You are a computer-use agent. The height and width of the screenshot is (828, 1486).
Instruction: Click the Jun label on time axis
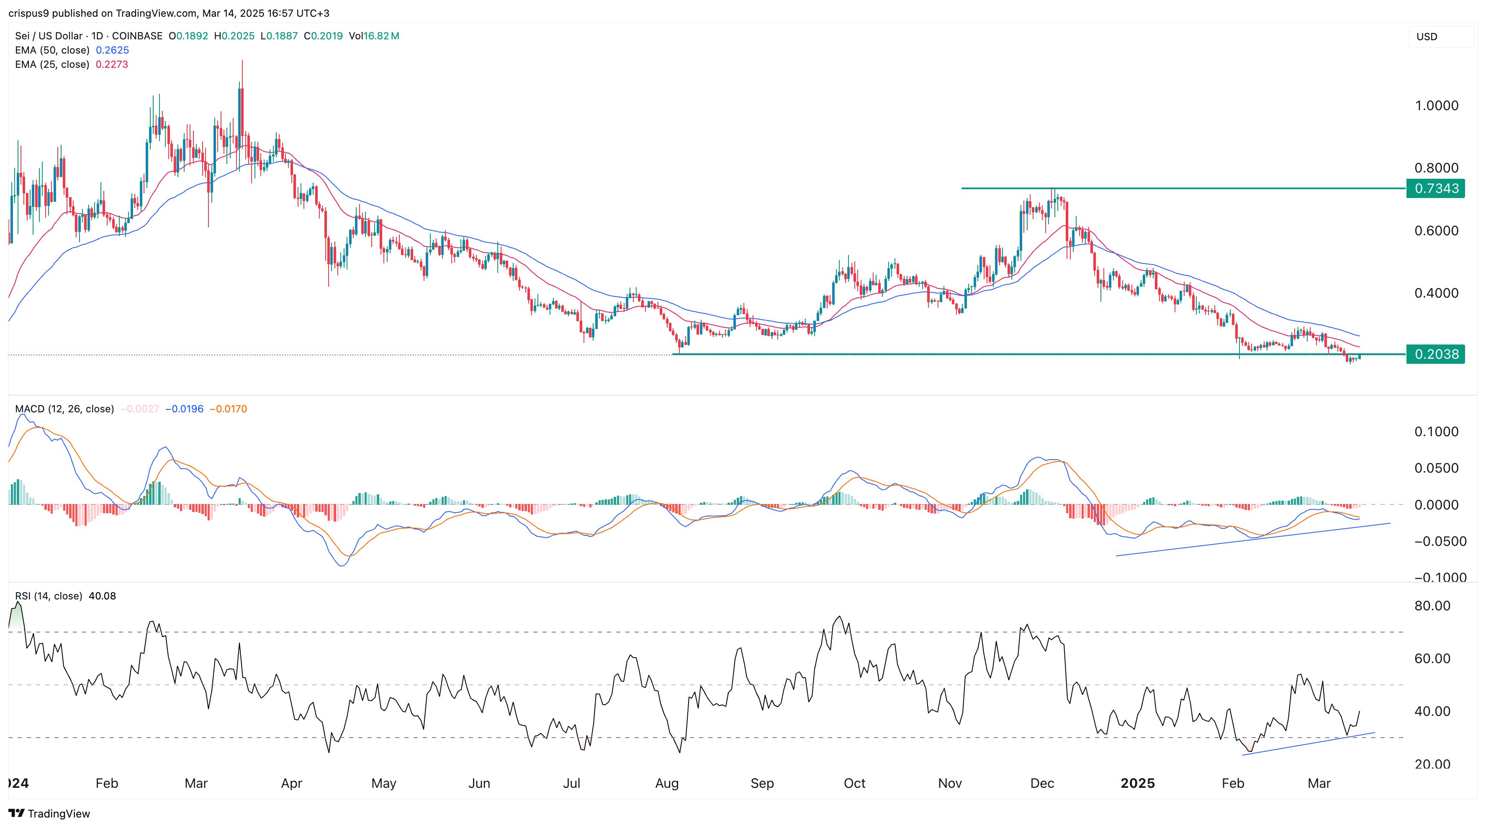click(479, 784)
